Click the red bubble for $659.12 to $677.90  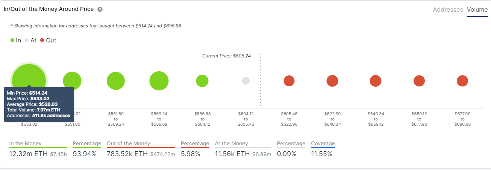coord(419,81)
